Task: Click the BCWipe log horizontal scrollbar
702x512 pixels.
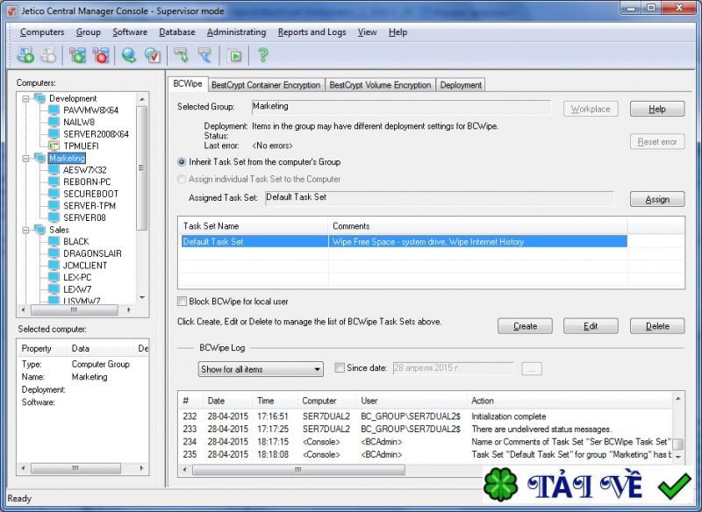Action: click(x=421, y=469)
